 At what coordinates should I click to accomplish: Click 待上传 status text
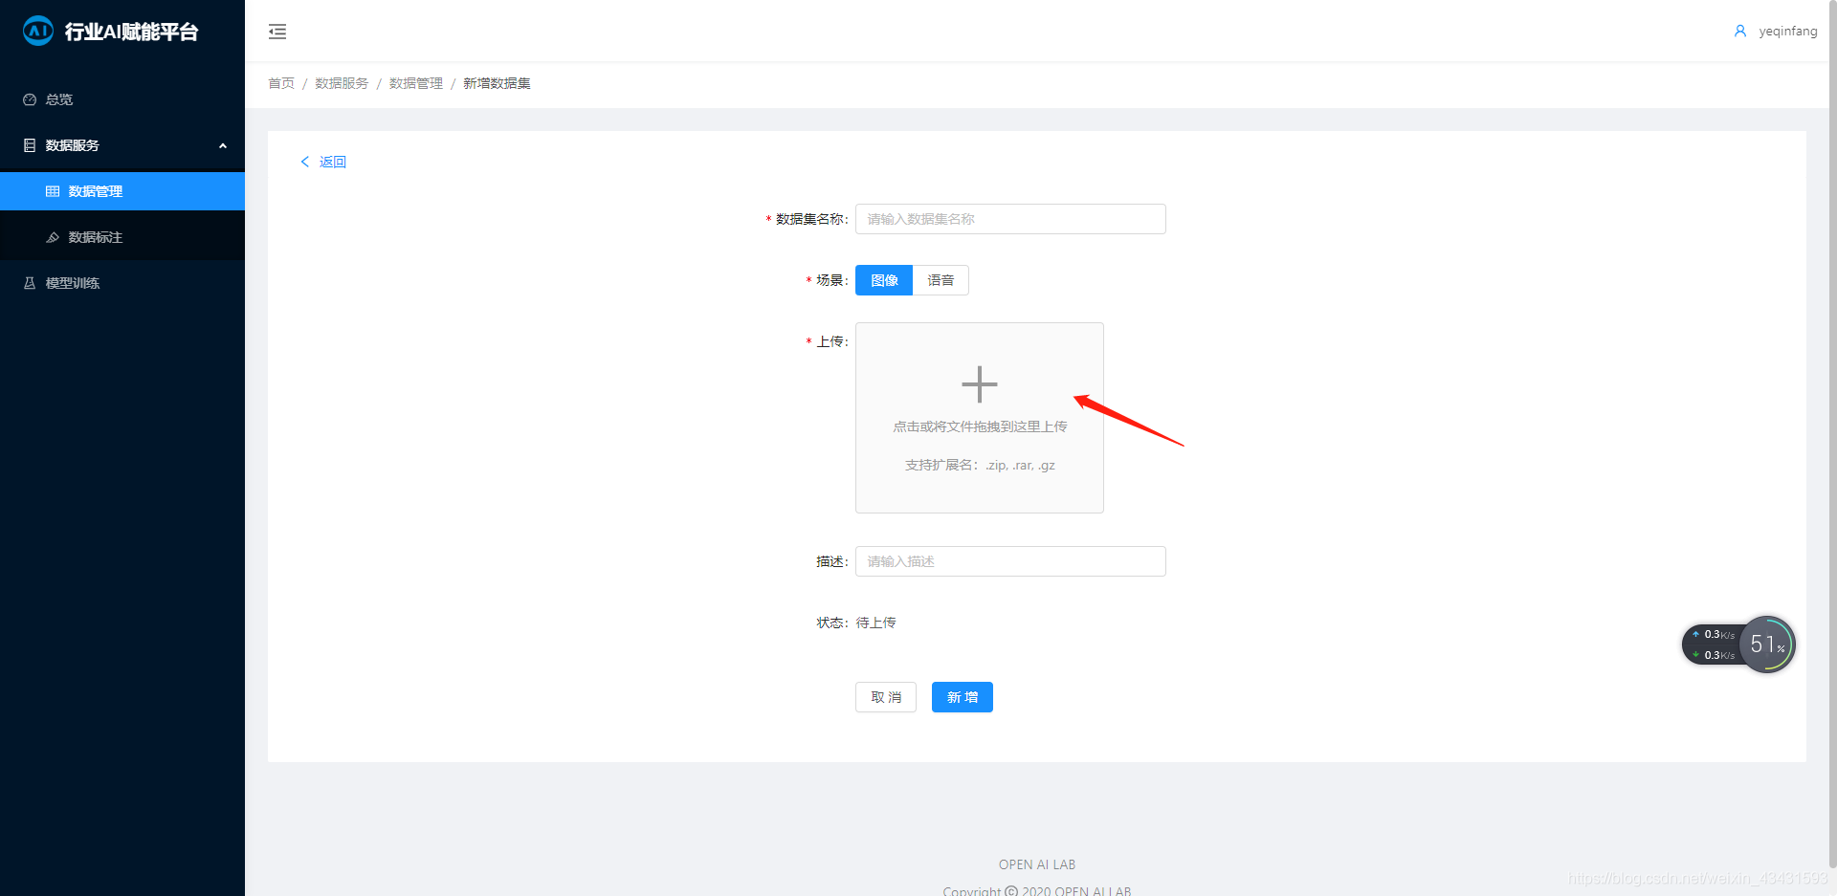875,623
